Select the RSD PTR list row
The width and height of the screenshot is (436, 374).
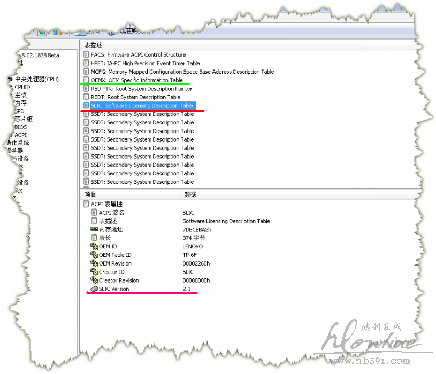pyautogui.click(x=141, y=89)
